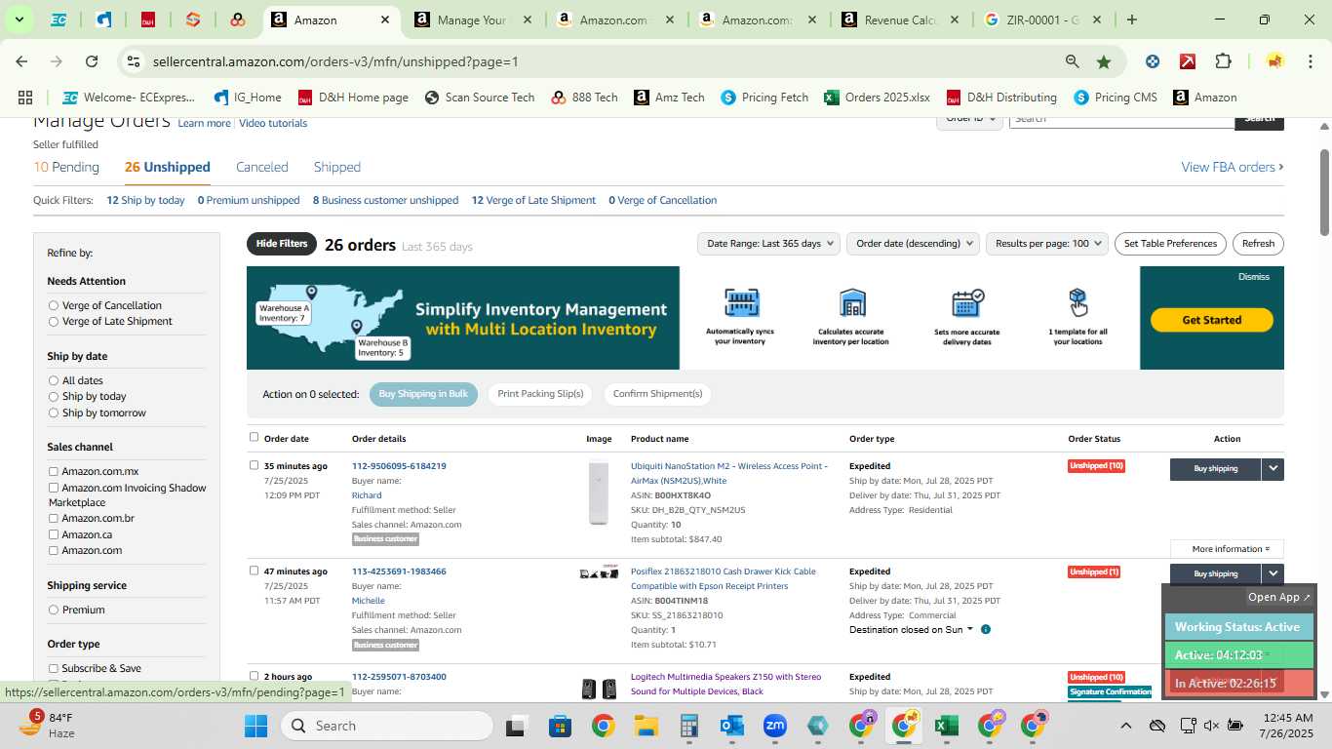The image size is (1332, 749).
Task: Switch to the ZIR-00001 browser tab
Action: tap(1043, 20)
